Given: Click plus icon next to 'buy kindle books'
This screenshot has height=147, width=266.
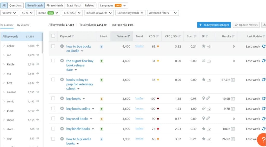Looking at the screenshot, I should click(62, 129).
